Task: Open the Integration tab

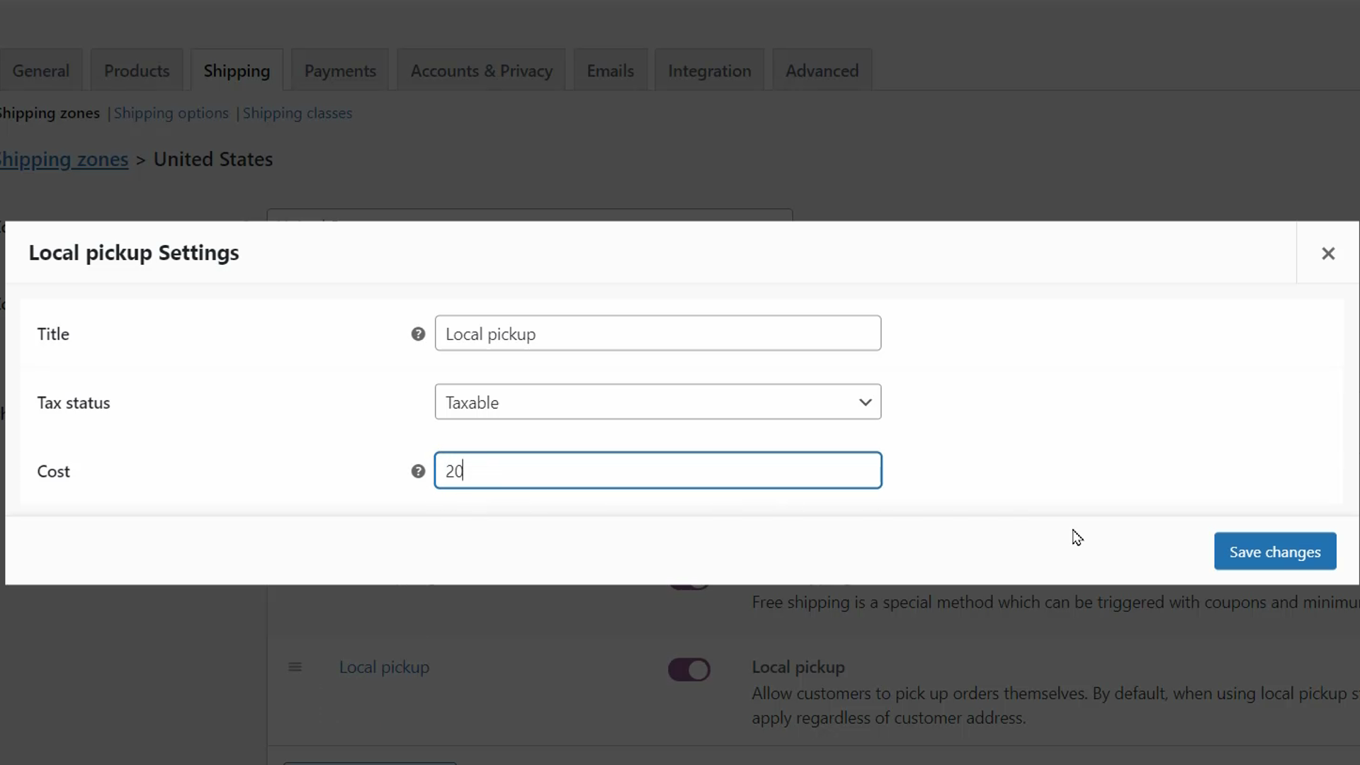Action: point(710,71)
